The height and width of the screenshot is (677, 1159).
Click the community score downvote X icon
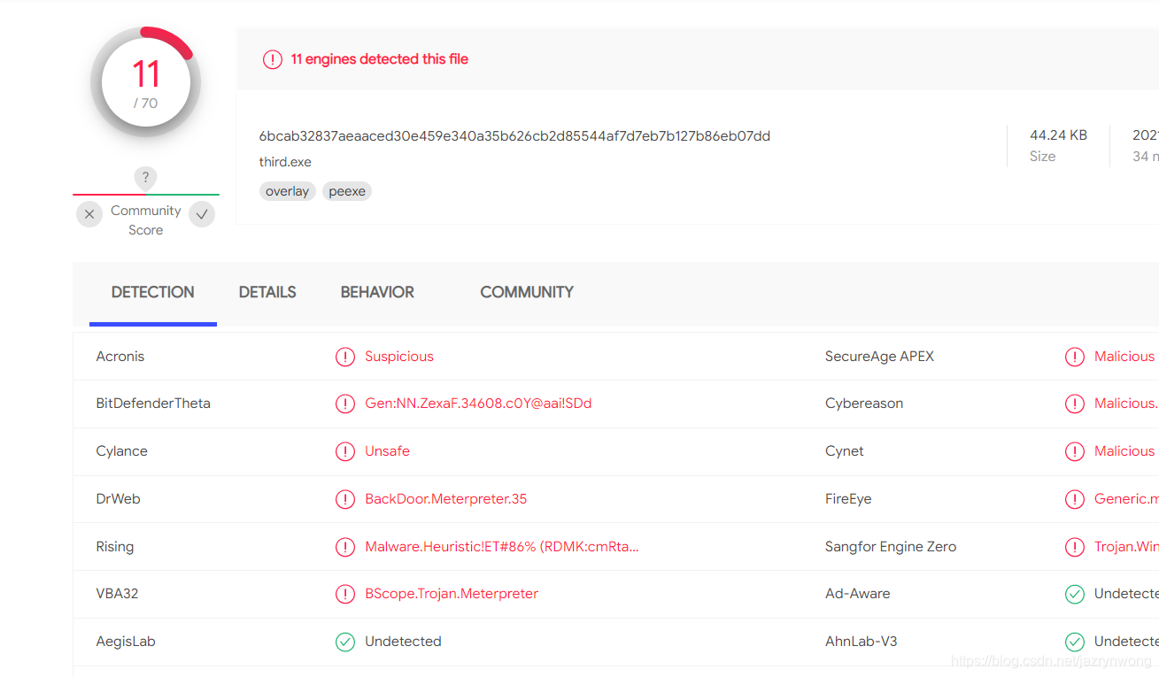tap(89, 214)
